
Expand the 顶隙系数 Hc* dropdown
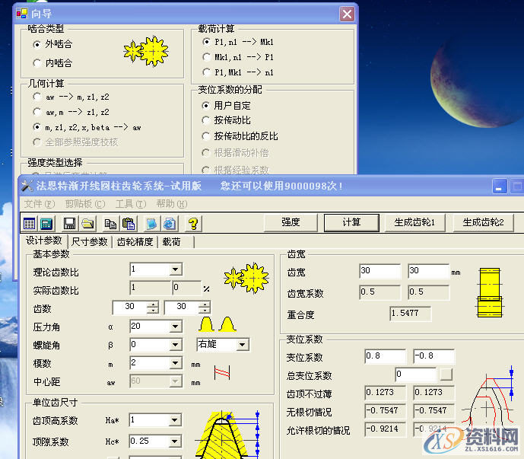(x=175, y=441)
